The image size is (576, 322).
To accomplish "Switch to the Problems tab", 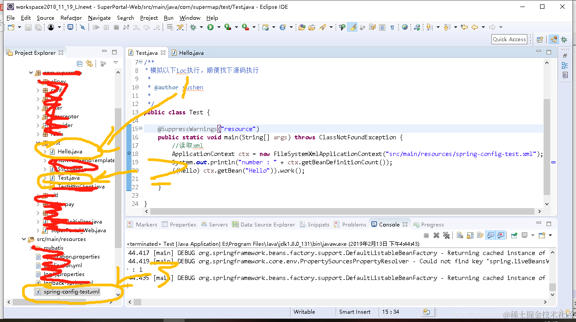I will coord(350,224).
